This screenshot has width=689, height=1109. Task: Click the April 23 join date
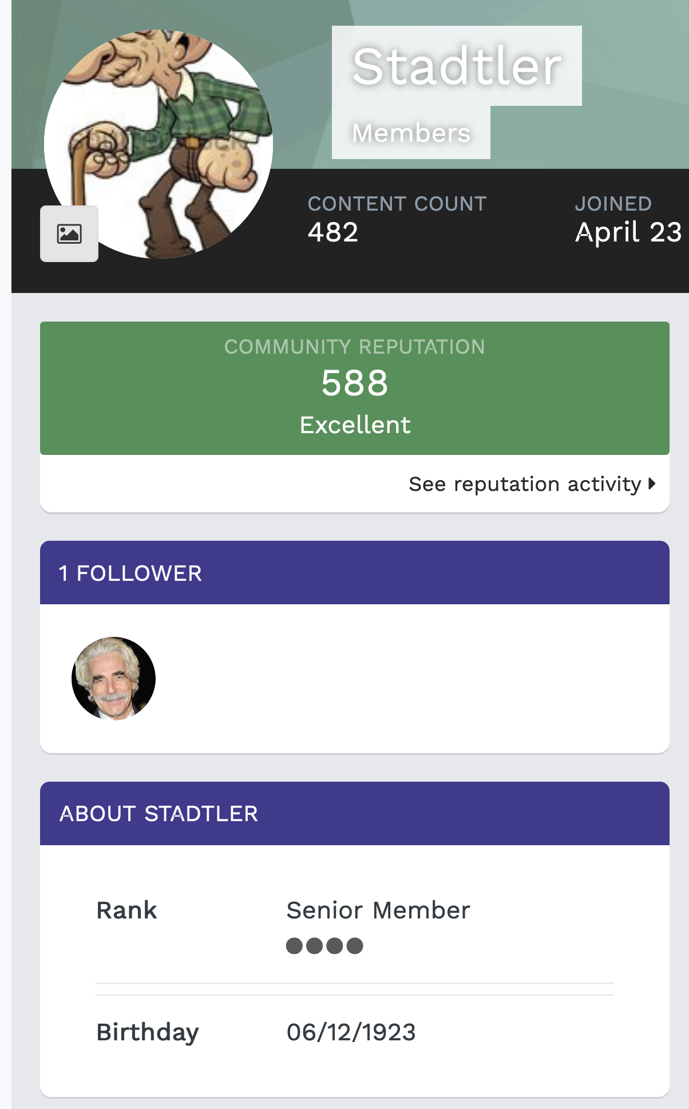(628, 232)
